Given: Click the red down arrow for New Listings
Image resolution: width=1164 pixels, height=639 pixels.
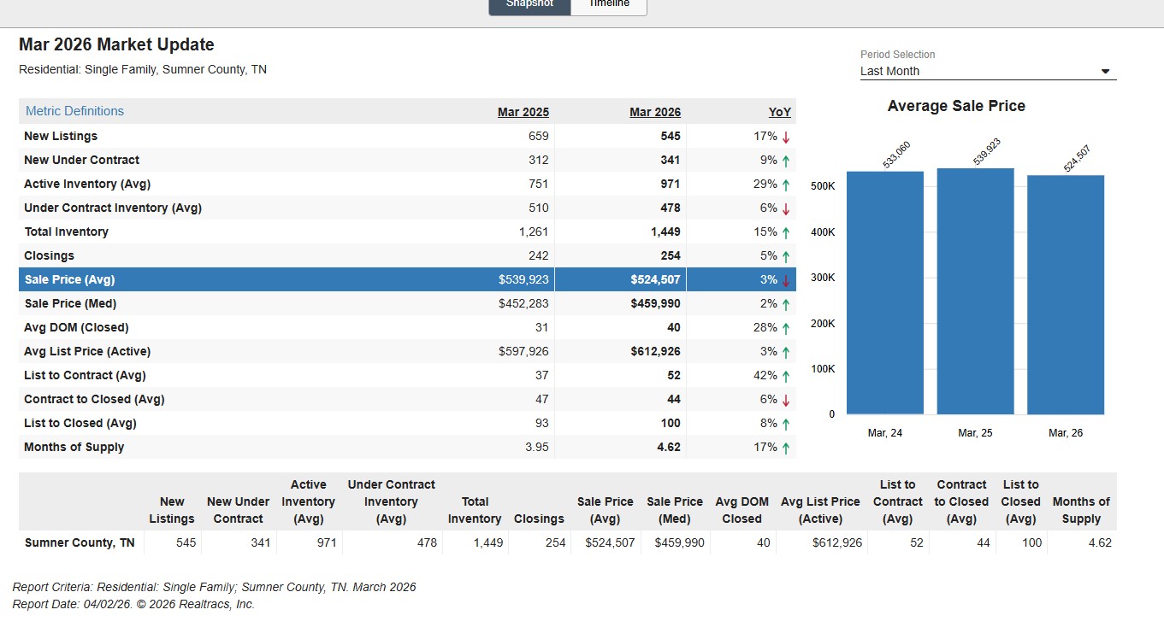Looking at the screenshot, I should pyautogui.click(x=785, y=137).
